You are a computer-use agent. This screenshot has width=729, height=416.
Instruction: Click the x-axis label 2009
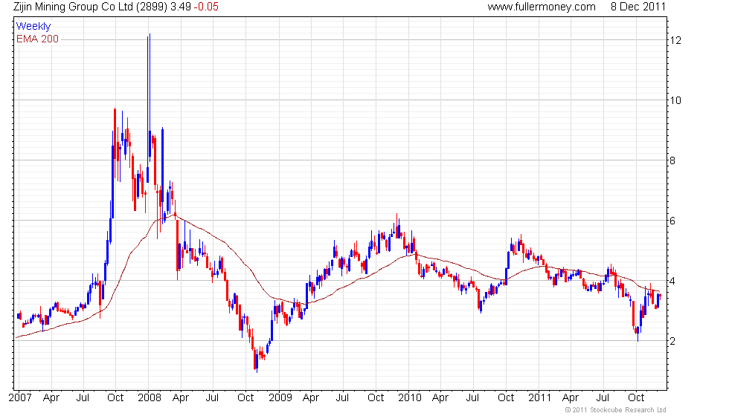[280, 398]
